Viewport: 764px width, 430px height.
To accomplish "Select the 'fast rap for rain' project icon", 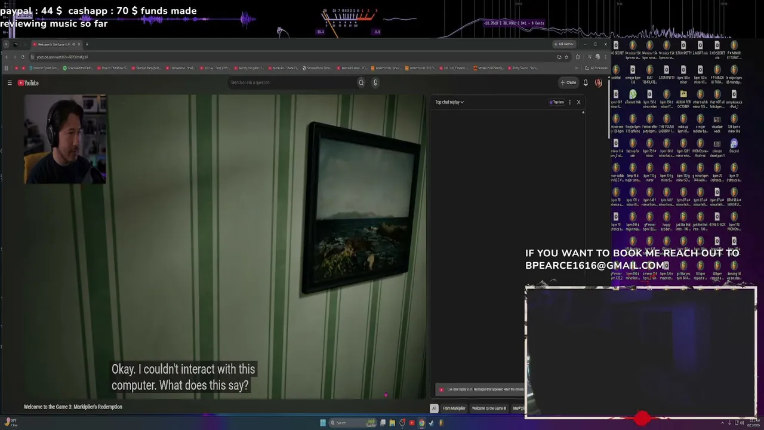I will click(633, 148).
